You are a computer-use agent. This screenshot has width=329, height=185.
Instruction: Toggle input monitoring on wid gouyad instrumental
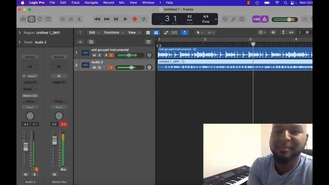[112, 55]
